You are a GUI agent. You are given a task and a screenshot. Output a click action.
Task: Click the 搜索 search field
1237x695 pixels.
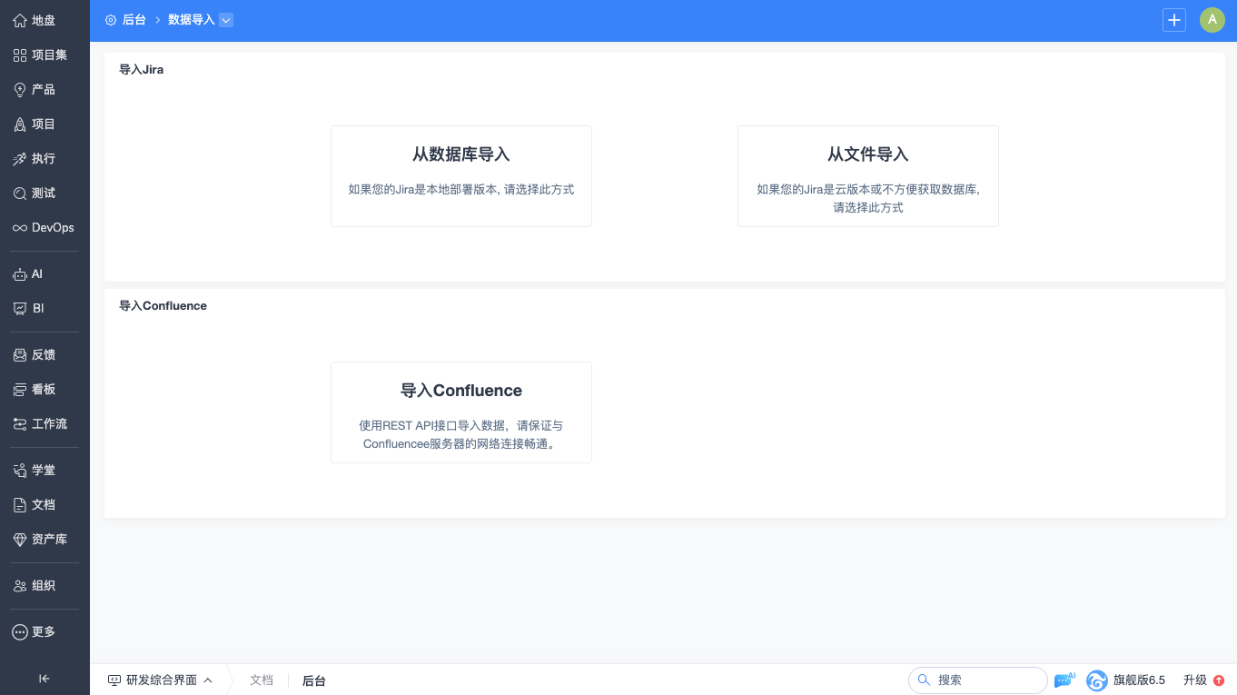978,680
